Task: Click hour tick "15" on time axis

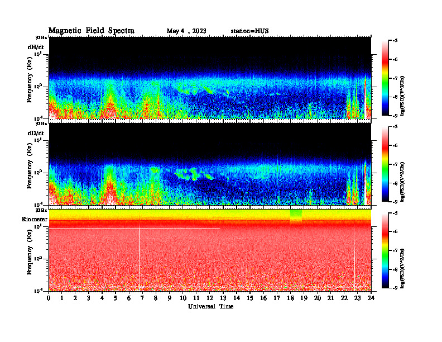Action: coord(250,298)
